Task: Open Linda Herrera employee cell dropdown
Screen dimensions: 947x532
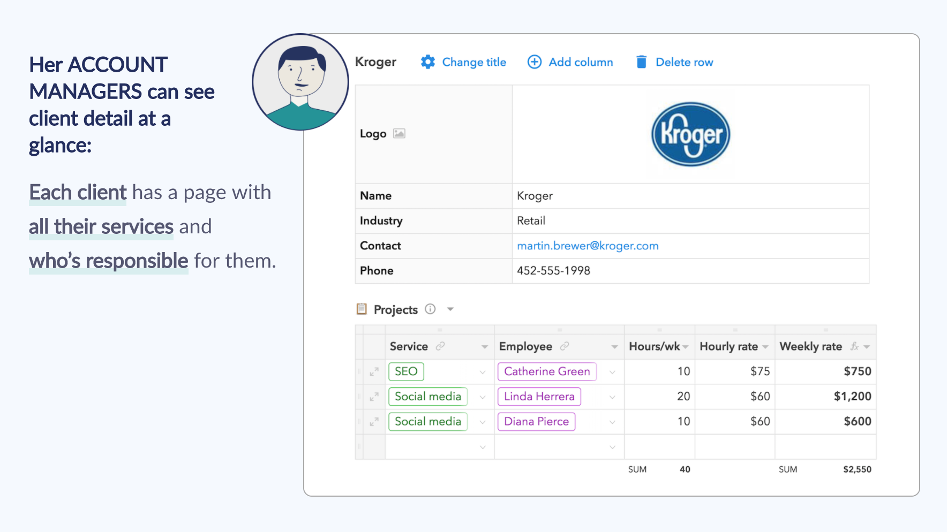Action: coord(612,397)
